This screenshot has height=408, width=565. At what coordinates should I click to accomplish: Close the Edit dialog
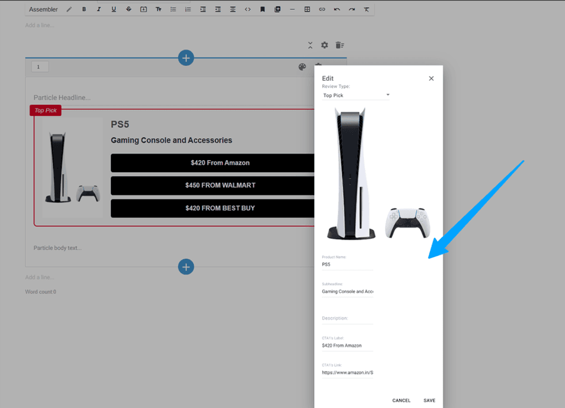(431, 78)
